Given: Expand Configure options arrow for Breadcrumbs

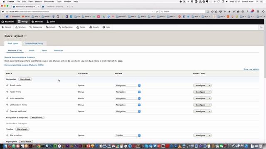Looking at the screenshot, I should tap(210, 86).
